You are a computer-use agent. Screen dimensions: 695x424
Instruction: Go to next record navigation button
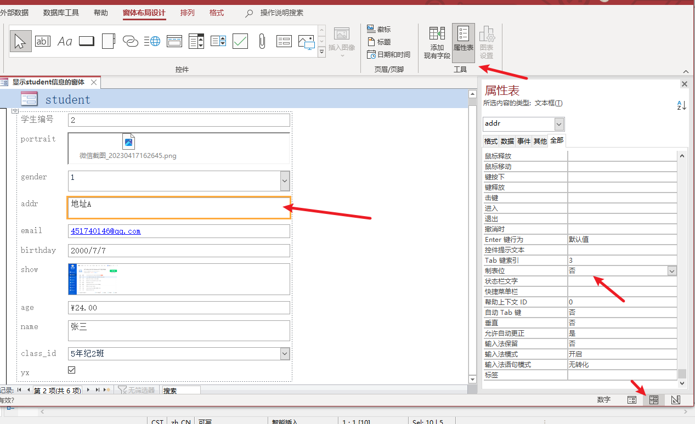coord(88,390)
